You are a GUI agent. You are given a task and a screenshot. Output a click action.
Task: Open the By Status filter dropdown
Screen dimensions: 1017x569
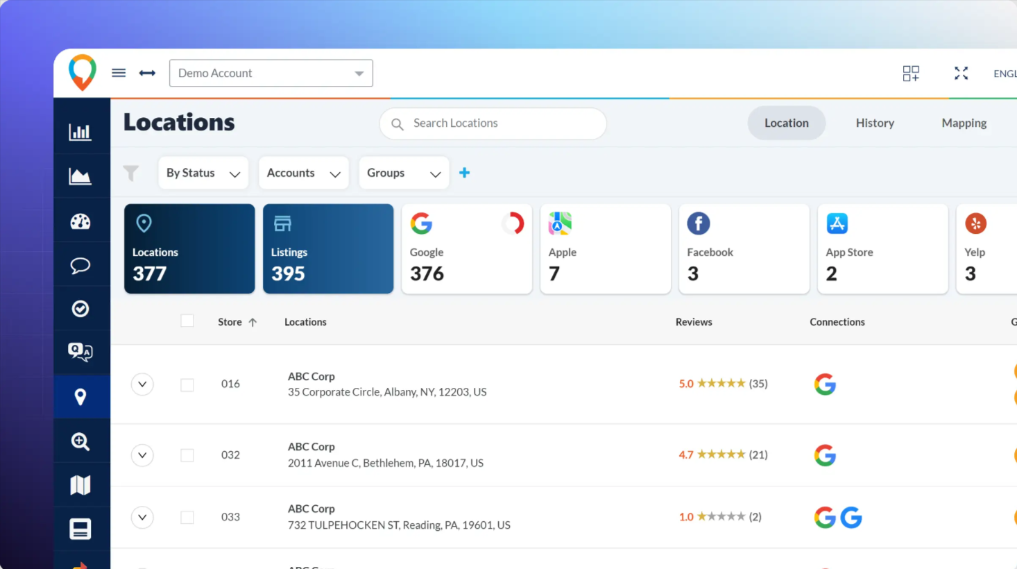[203, 173]
